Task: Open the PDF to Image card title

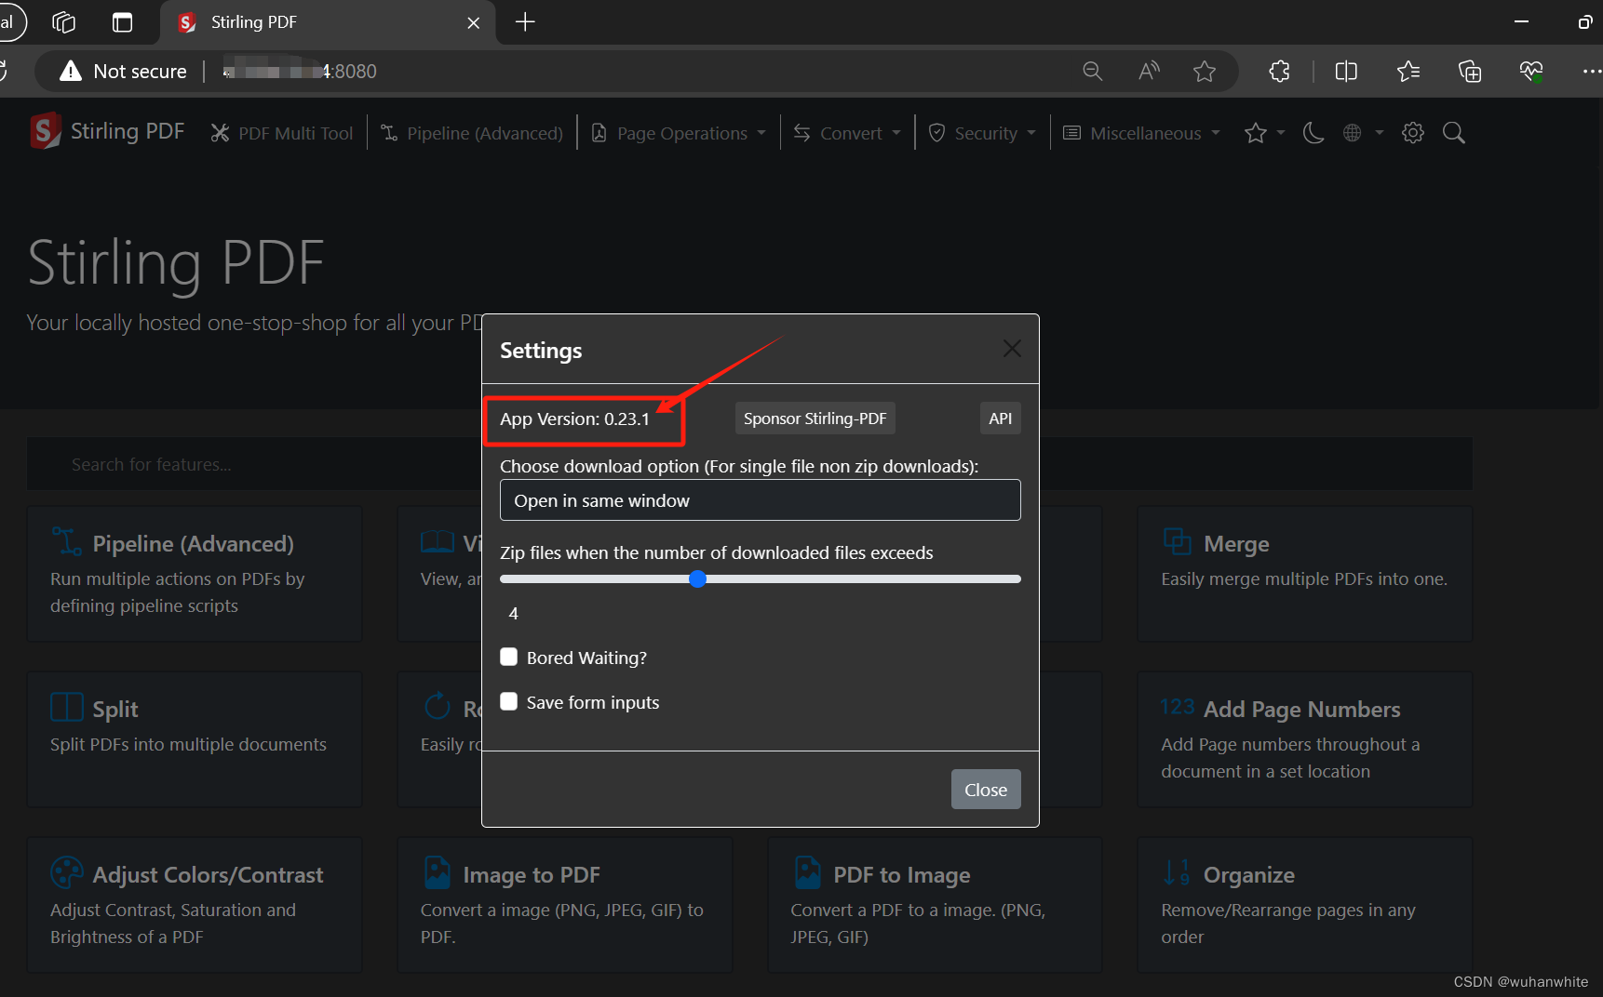Action: tap(902, 875)
